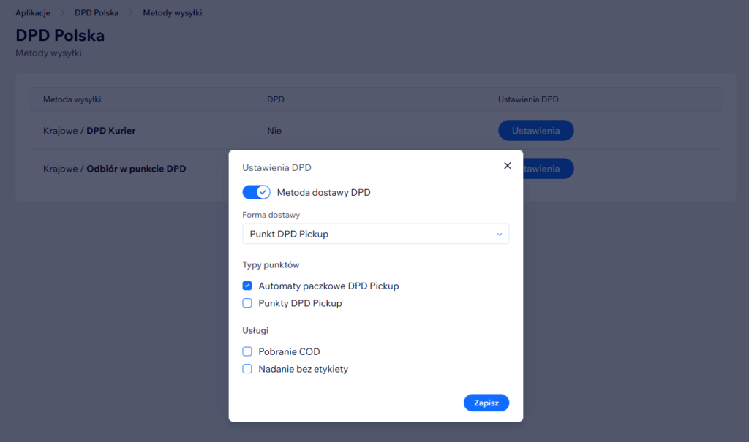Tick the Nadanie bez etykiety checkbox
This screenshot has width=749, height=442.
coord(247,369)
